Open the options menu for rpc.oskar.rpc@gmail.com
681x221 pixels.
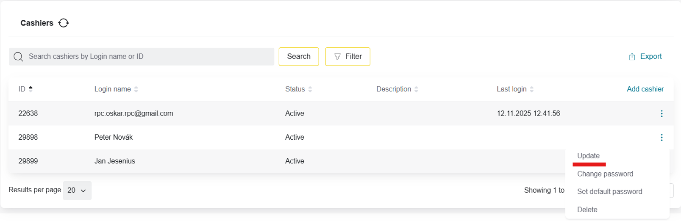(662, 113)
